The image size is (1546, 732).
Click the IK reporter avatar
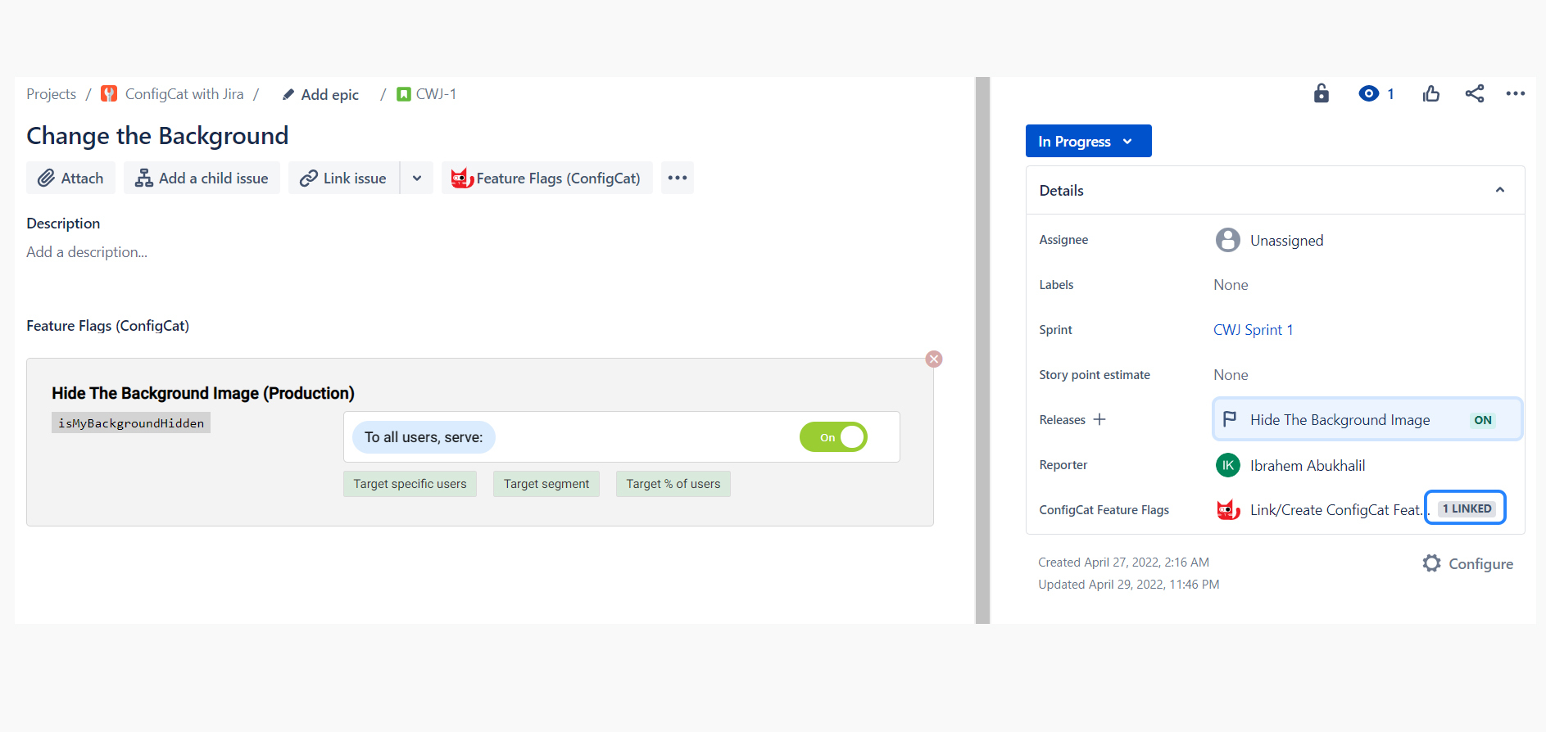coord(1227,465)
